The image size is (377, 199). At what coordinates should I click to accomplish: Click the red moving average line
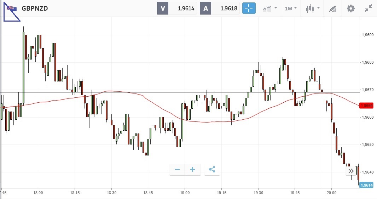[x=141, y=96]
